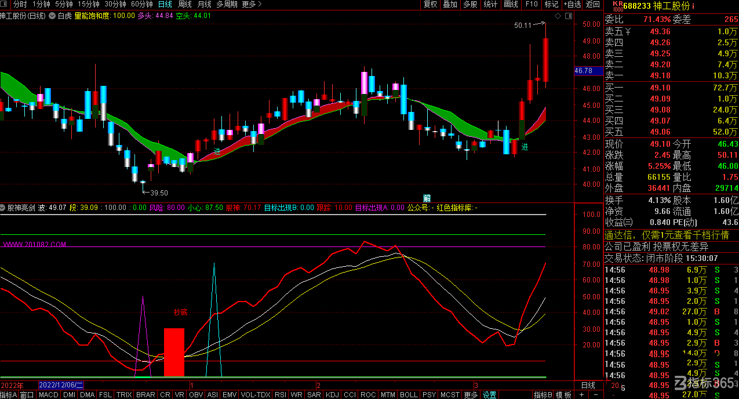Image resolution: width=739 pixels, height=399 pixels.
Task: Select the RSI indicator tab
Action: 281,395
